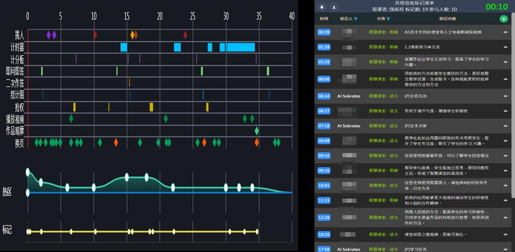
Task: Open the 标记人 filter dropdown
Action: [349, 19]
